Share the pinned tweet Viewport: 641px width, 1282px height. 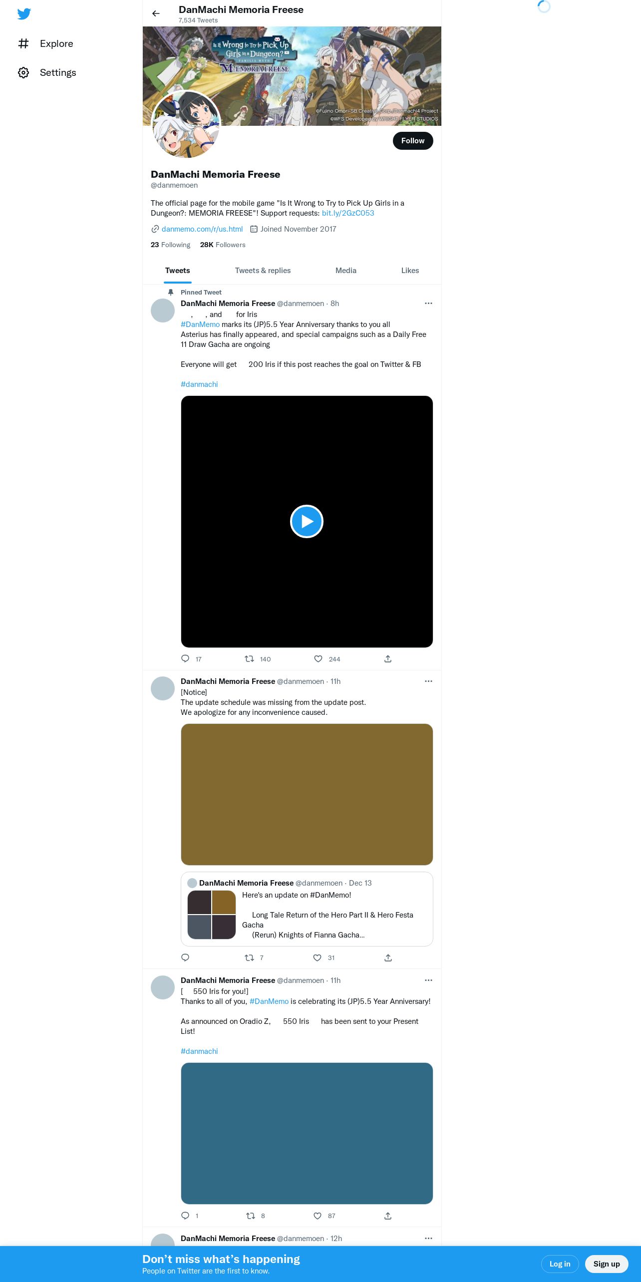(388, 658)
